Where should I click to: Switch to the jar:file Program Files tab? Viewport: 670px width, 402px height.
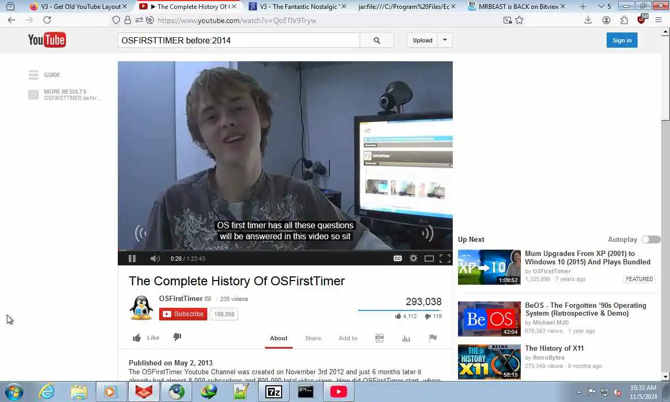tap(403, 7)
